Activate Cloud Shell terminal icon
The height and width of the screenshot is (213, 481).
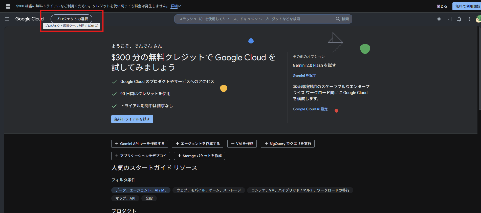point(449,19)
